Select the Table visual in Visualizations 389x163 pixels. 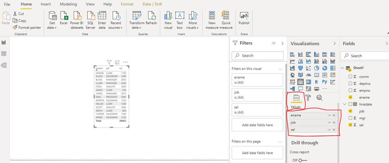click(x=300, y=82)
